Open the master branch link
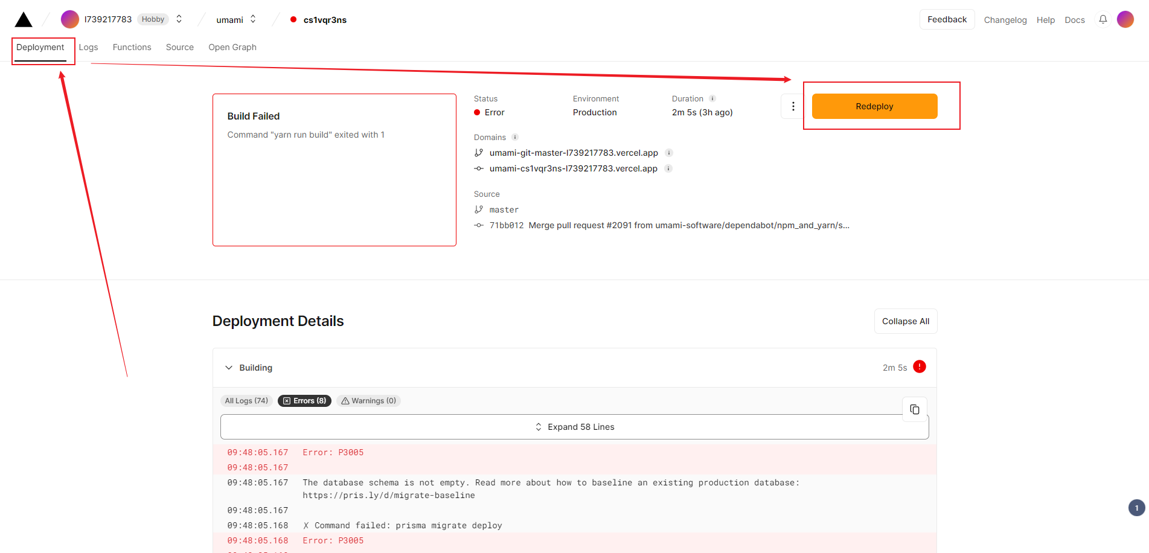Image resolution: width=1149 pixels, height=553 pixels. pyautogui.click(x=504, y=209)
